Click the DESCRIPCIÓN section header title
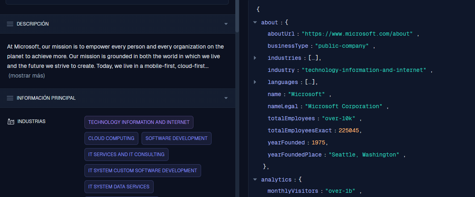Viewport: 475px width, 197px height. pos(33,24)
